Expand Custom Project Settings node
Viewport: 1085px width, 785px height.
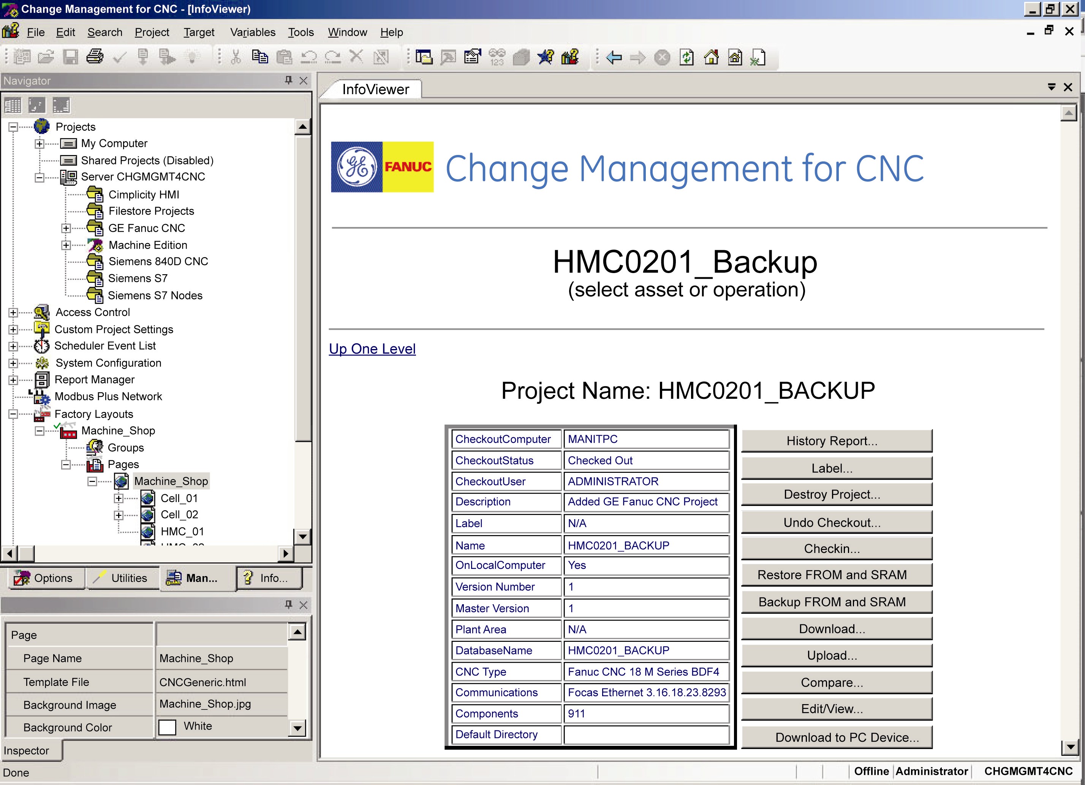click(x=13, y=330)
